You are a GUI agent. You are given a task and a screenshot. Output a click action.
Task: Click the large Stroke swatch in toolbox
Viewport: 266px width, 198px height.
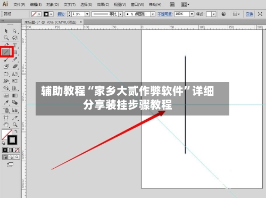pyautogui.click(x=12, y=140)
